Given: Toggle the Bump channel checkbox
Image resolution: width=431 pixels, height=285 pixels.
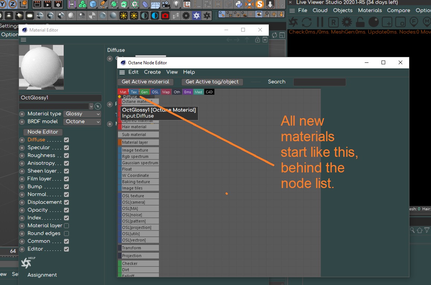Looking at the screenshot, I should 66,187.
